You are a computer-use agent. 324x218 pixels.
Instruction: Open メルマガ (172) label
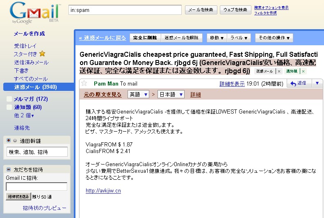click(x=31, y=99)
